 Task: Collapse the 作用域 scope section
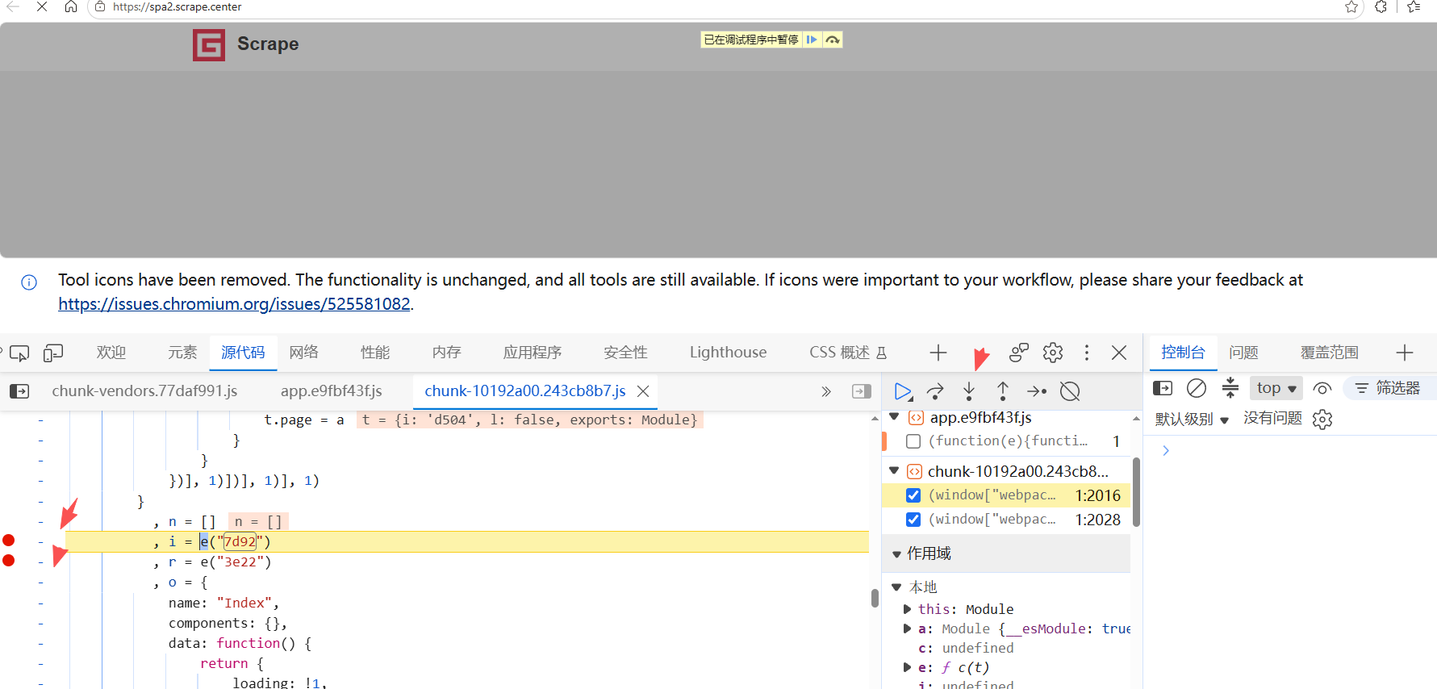896,554
